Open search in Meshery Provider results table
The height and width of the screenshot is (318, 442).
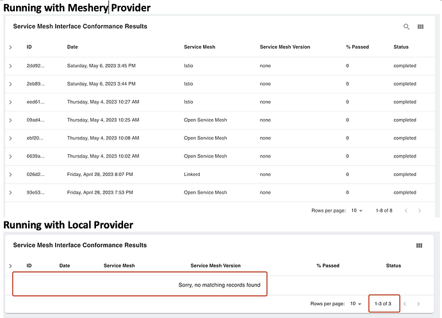click(x=406, y=26)
